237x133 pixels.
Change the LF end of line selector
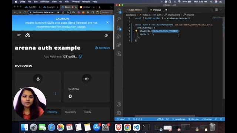click(167, 119)
